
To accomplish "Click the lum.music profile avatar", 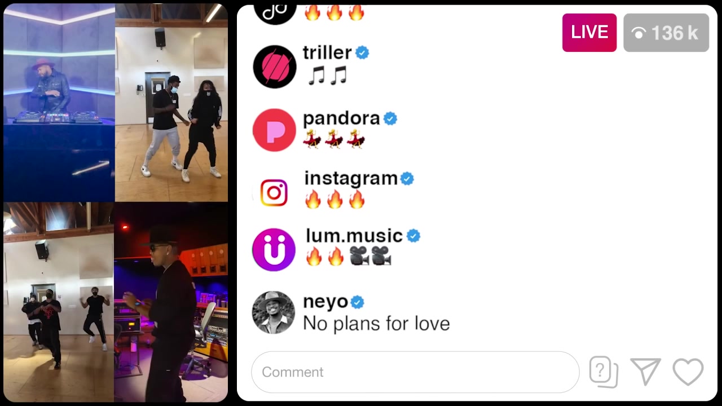I will (274, 250).
